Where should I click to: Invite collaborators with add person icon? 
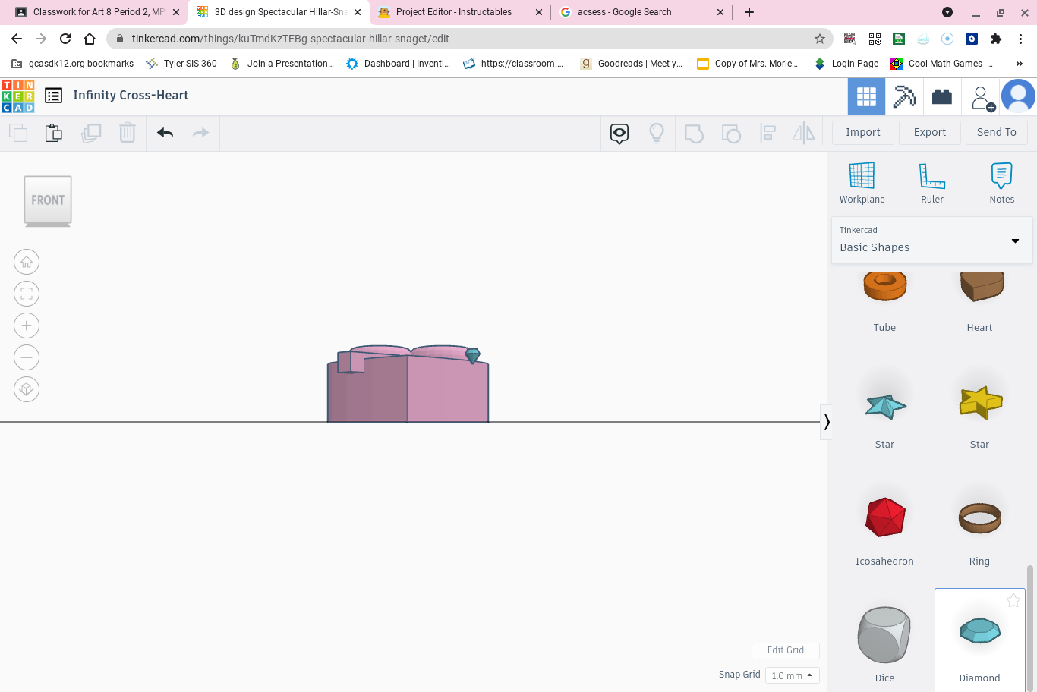(982, 97)
